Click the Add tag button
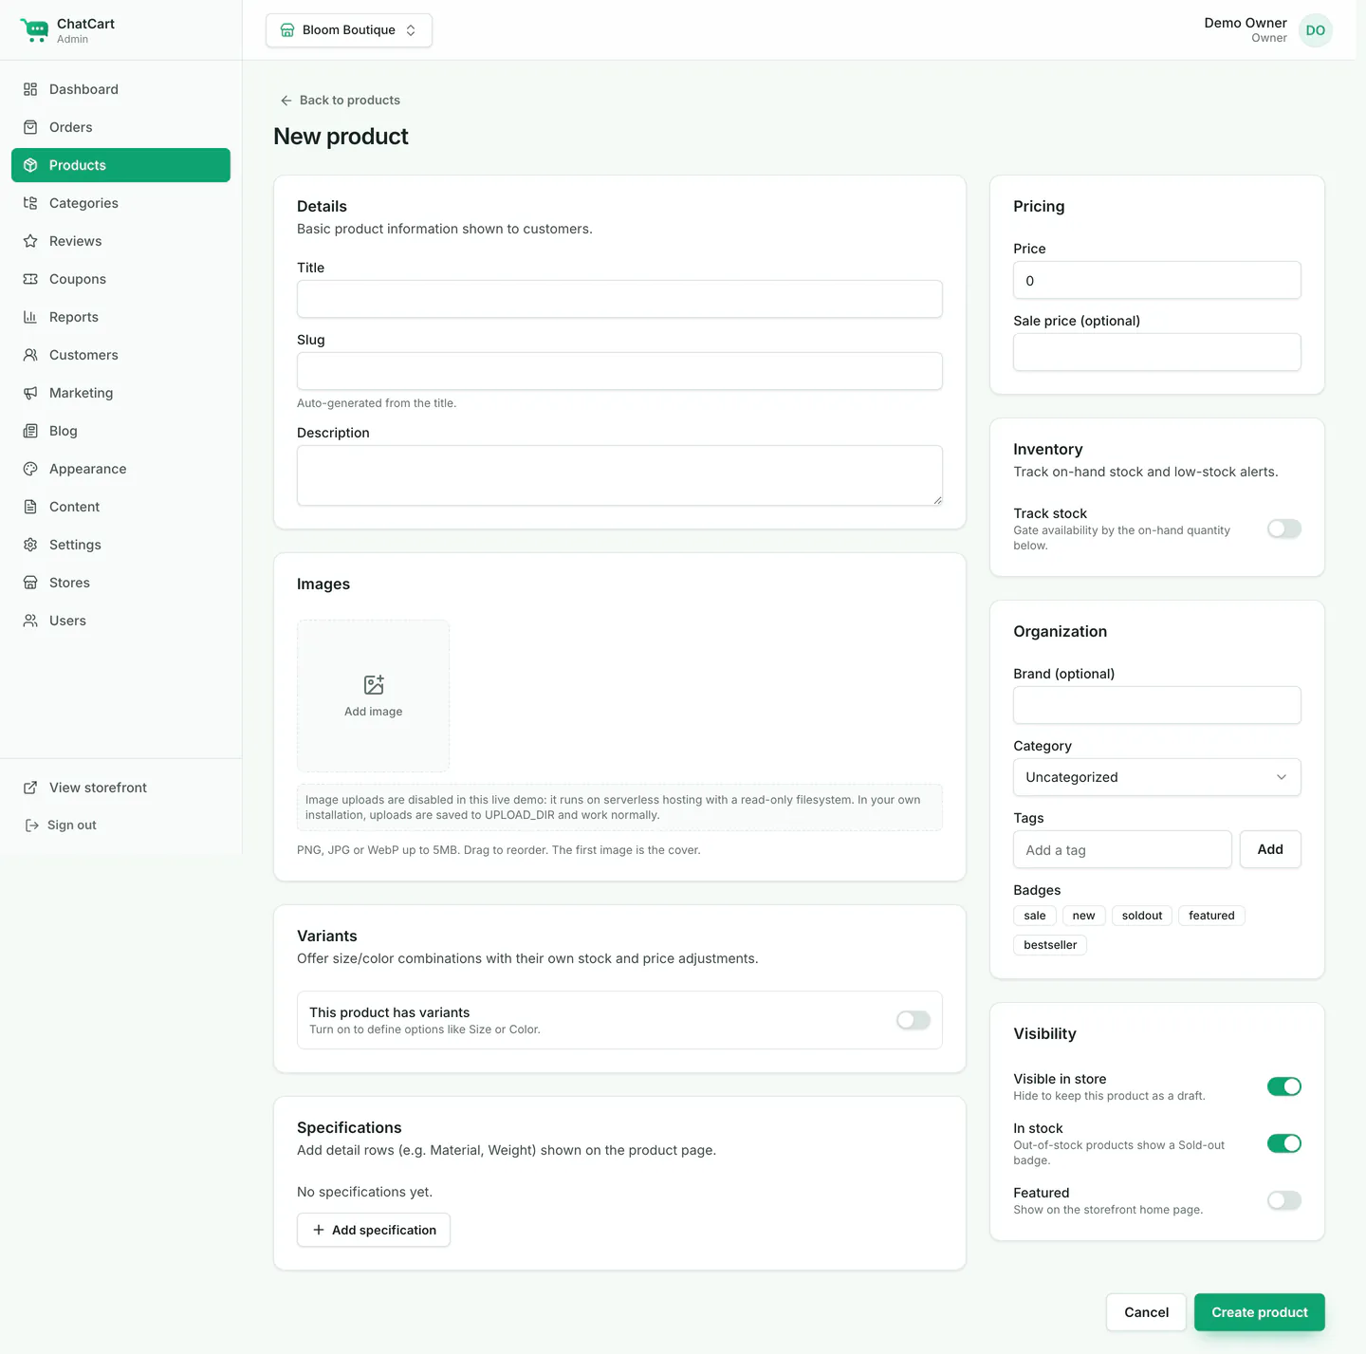This screenshot has height=1354, width=1366. (1270, 849)
